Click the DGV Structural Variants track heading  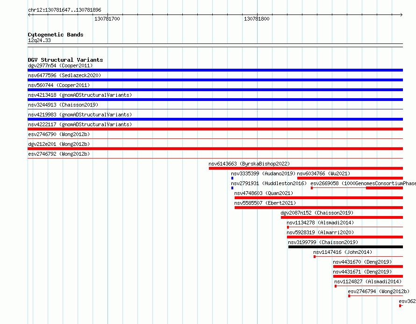tap(65, 60)
